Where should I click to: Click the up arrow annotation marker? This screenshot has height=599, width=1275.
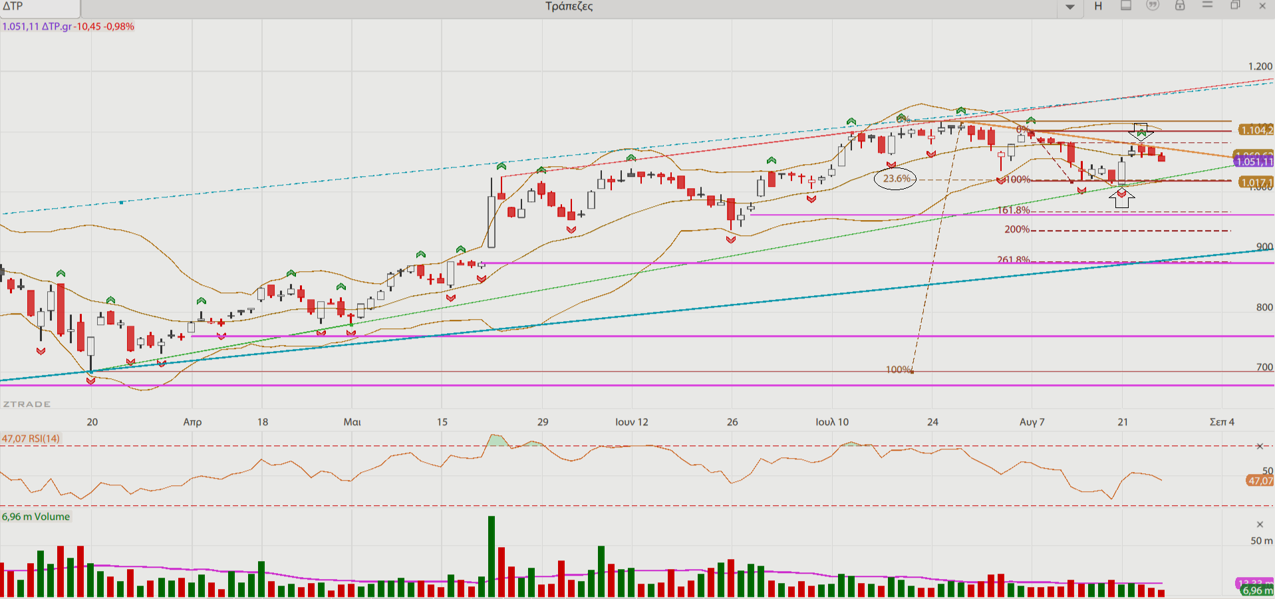coord(1122,199)
